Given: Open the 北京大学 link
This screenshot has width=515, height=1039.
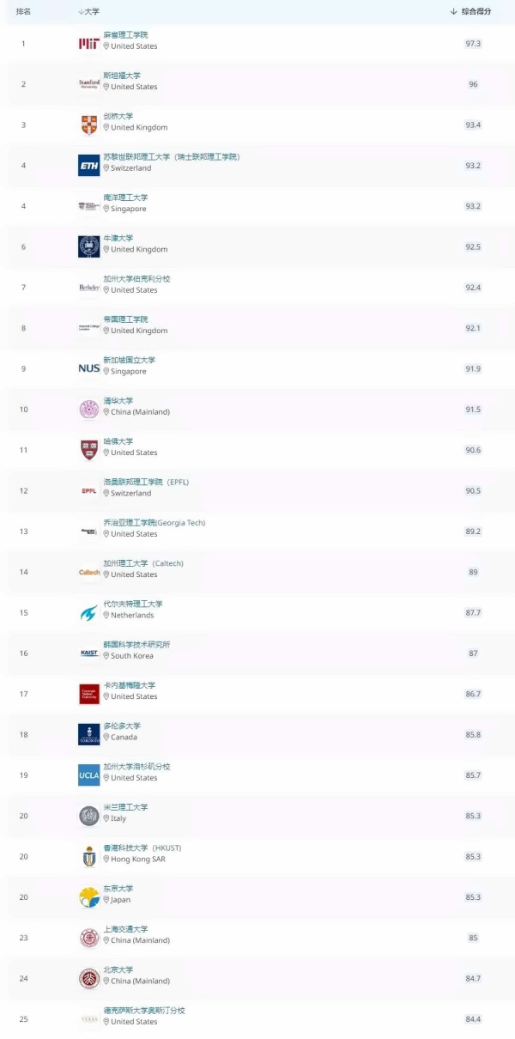Looking at the screenshot, I should [x=118, y=969].
